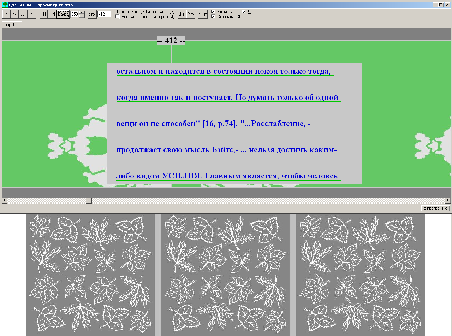Image resolution: width=452 pixels, height=336 pixels.
Task: Switch to the bejts1.txt tab
Action: 12,25
